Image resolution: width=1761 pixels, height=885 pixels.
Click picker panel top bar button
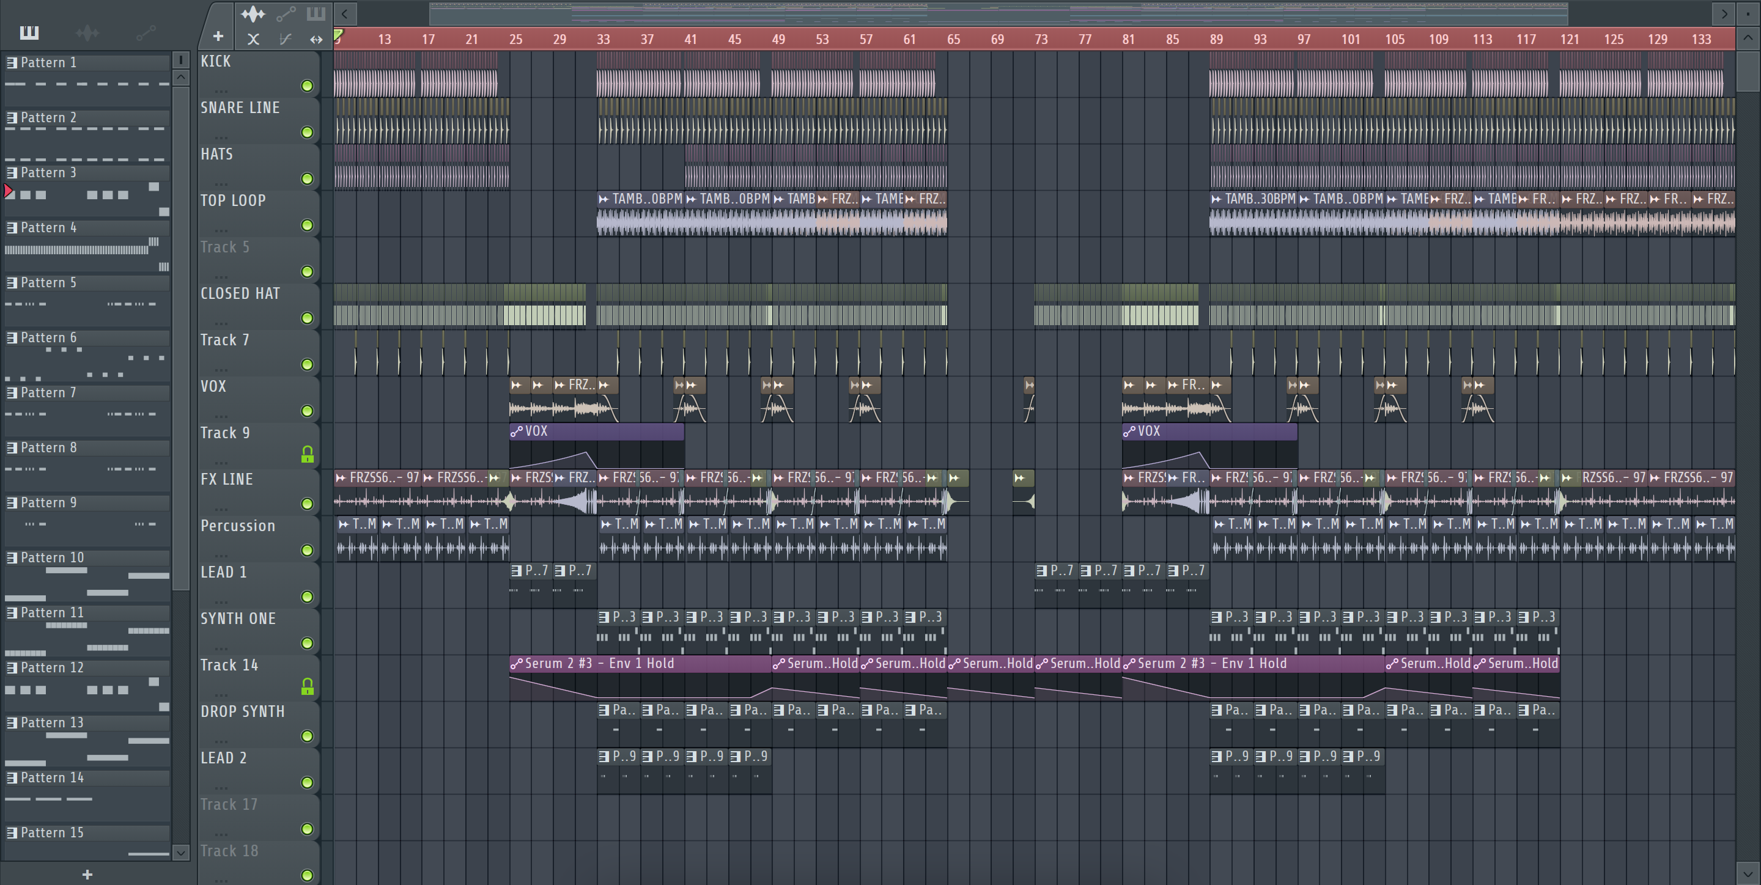pos(180,60)
